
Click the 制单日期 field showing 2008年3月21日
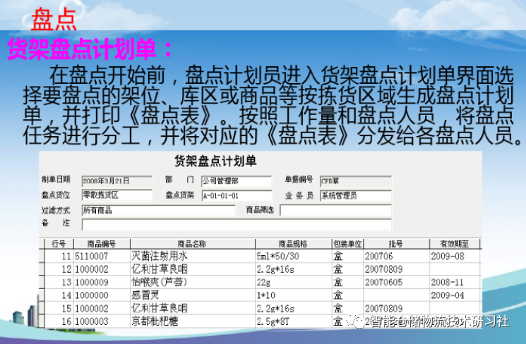pyautogui.click(x=116, y=181)
